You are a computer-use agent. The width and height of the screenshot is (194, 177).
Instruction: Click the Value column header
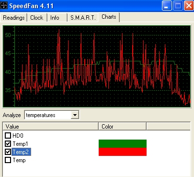[50, 127]
